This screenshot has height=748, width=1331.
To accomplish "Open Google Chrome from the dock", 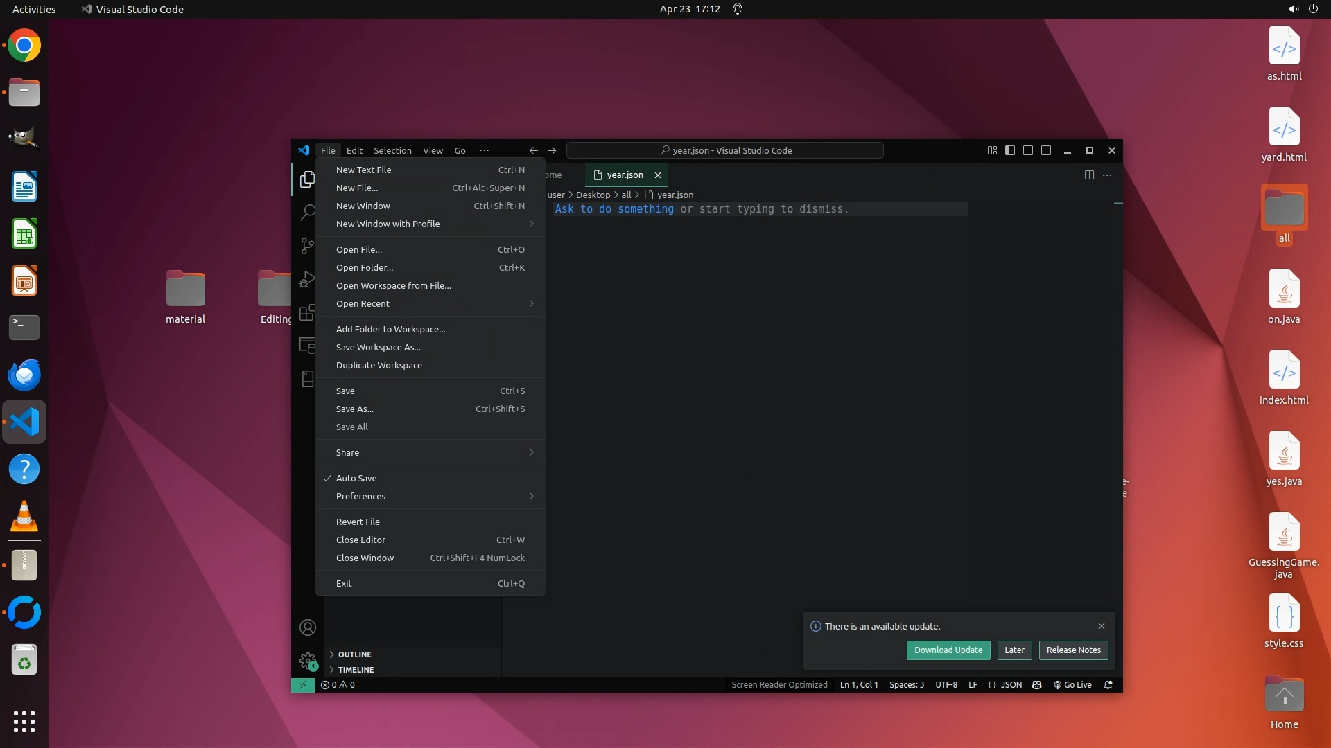I will [x=24, y=46].
